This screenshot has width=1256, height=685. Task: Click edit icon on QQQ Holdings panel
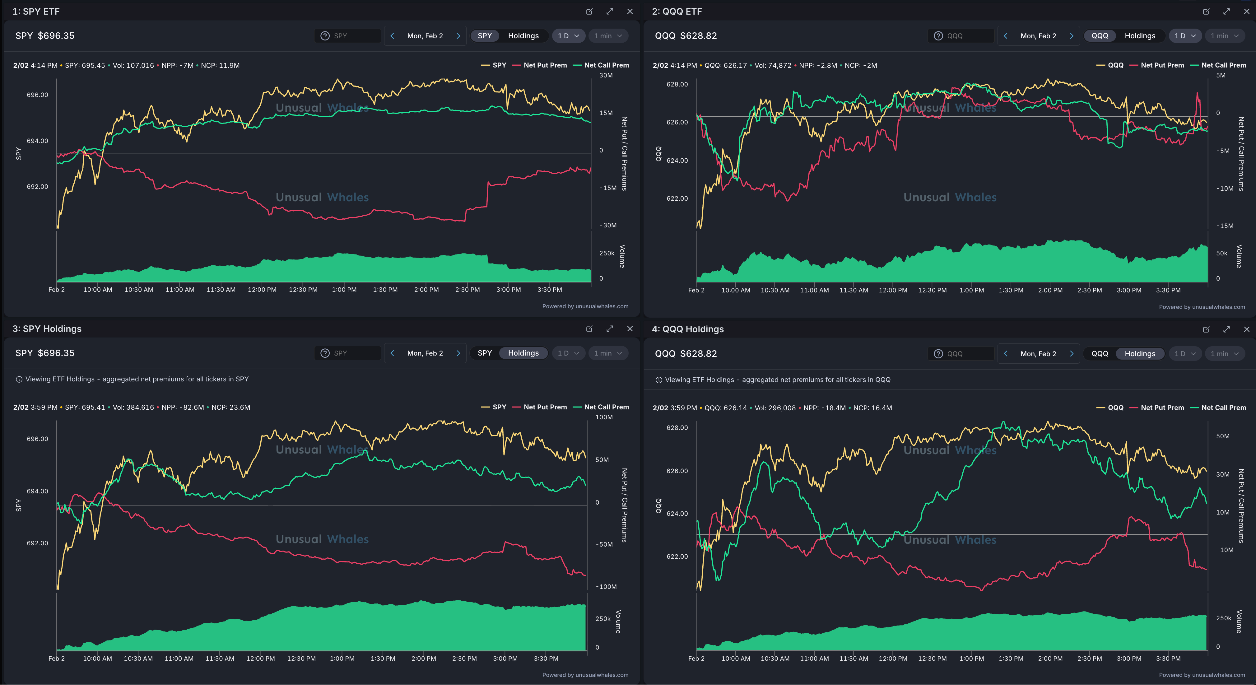(1206, 329)
